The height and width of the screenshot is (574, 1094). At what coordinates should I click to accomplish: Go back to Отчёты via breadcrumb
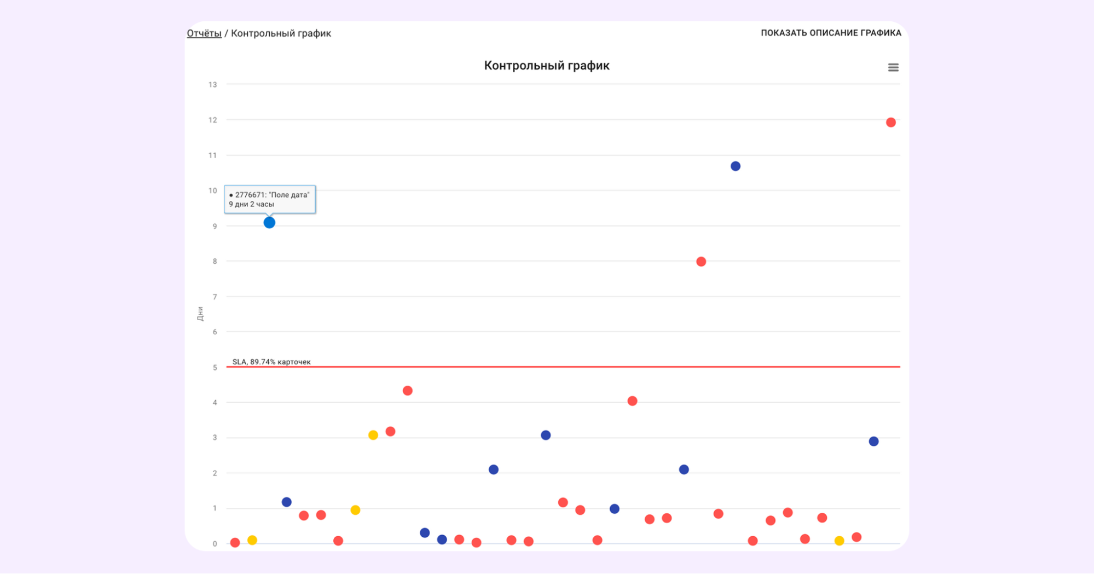tap(204, 33)
